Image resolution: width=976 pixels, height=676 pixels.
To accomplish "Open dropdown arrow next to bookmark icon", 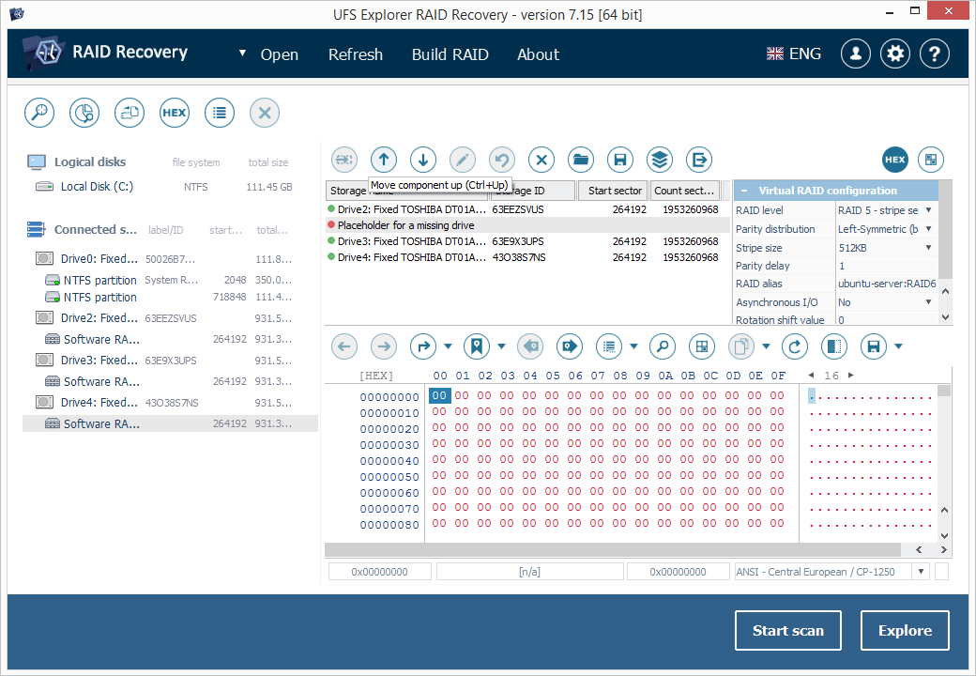I will coord(502,346).
